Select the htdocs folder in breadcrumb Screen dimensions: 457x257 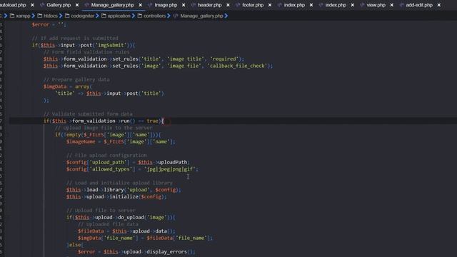click(51, 16)
